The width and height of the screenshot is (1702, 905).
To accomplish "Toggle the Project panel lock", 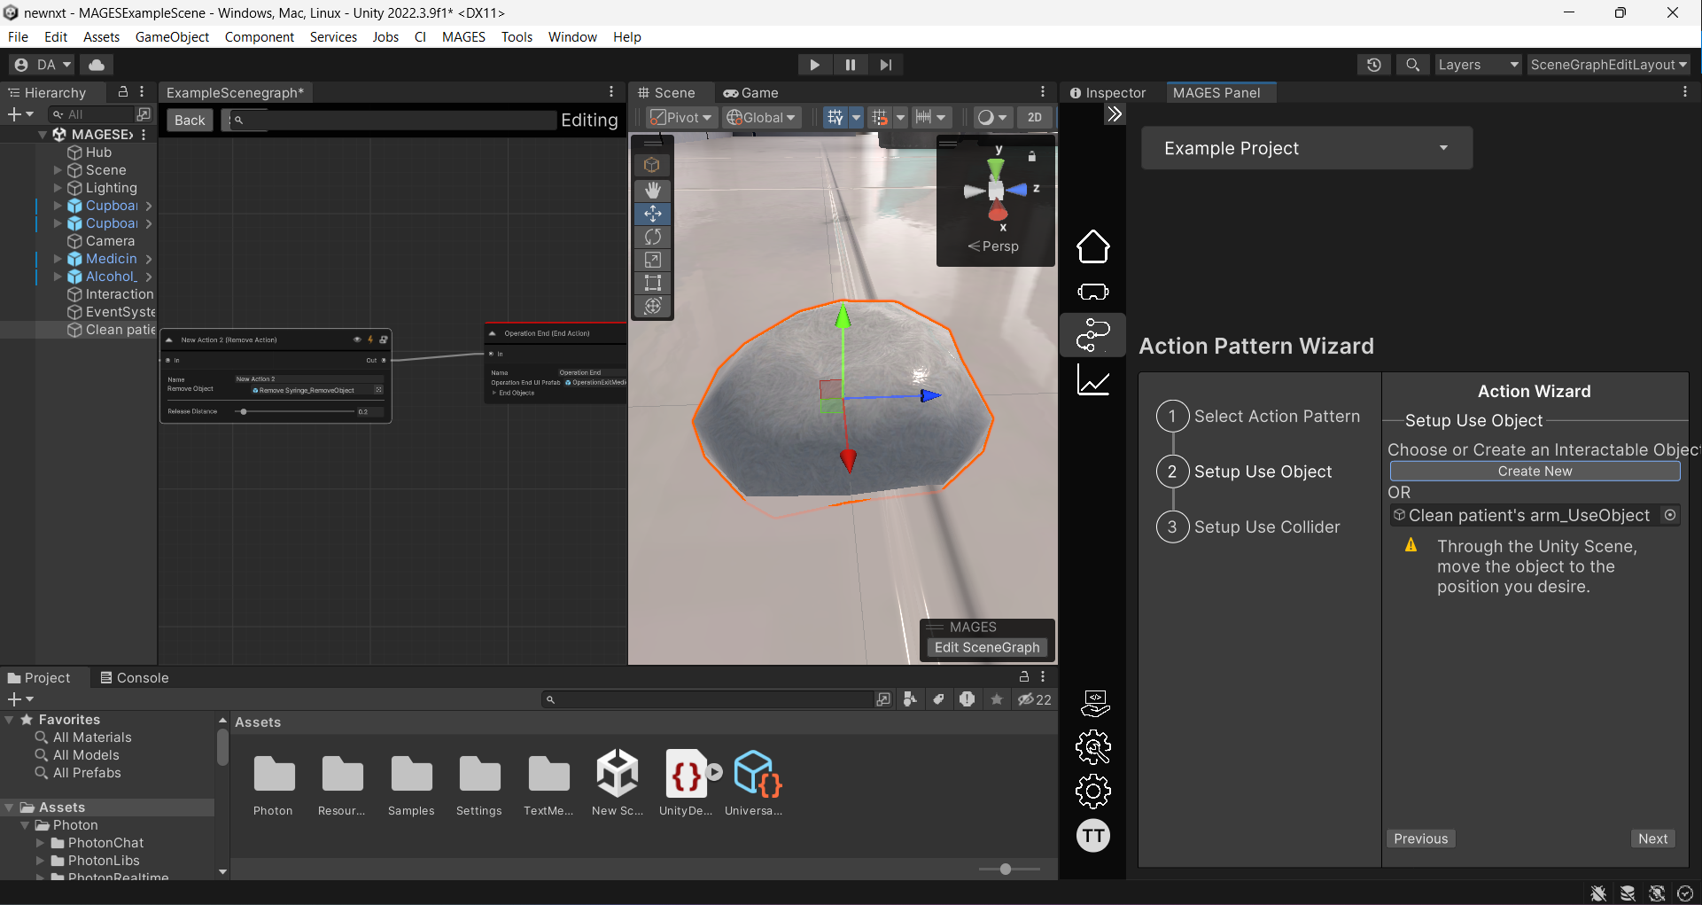I will click(x=1024, y=676).
